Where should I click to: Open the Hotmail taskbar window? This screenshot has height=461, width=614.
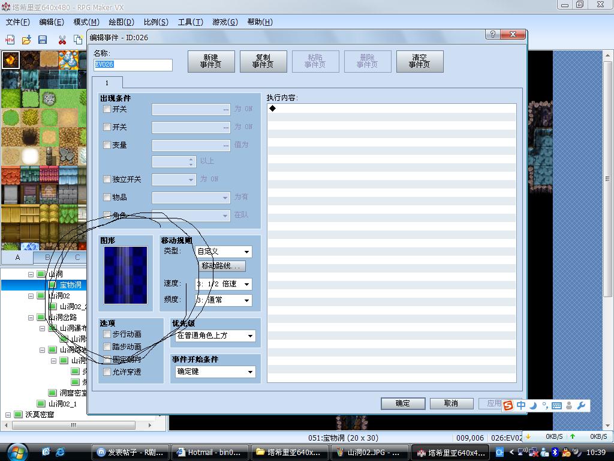pyautogui.click(x=209, y=453)
